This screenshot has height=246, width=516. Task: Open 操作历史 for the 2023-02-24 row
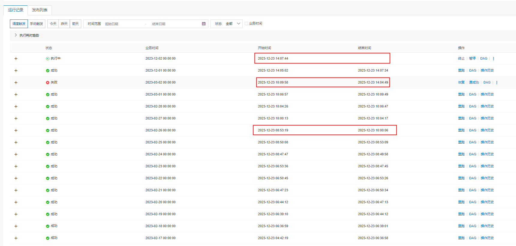487,154
